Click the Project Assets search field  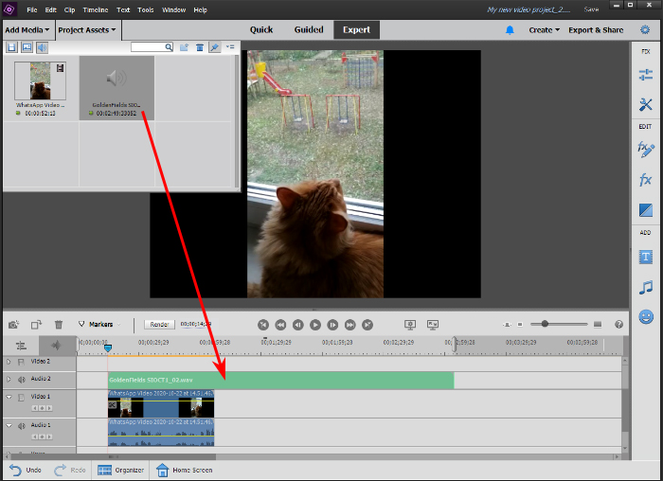[152, 47]
